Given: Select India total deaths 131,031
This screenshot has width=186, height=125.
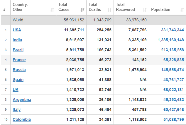Looking at the screenshot, I should click(104, 40).
